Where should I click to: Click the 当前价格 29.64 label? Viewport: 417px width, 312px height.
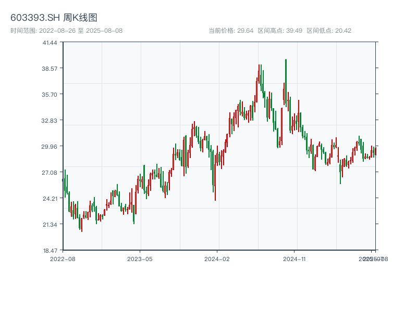coord(230,31)
